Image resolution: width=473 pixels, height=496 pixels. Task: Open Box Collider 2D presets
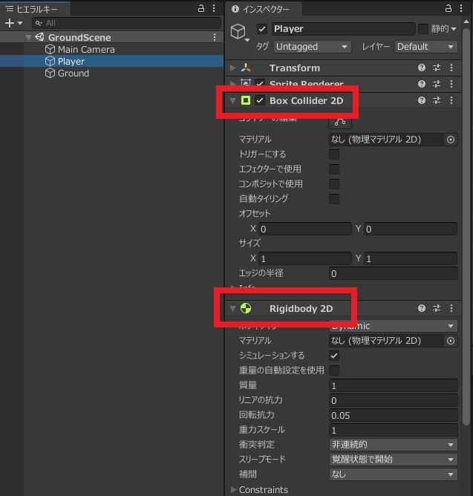click(437, 100)
